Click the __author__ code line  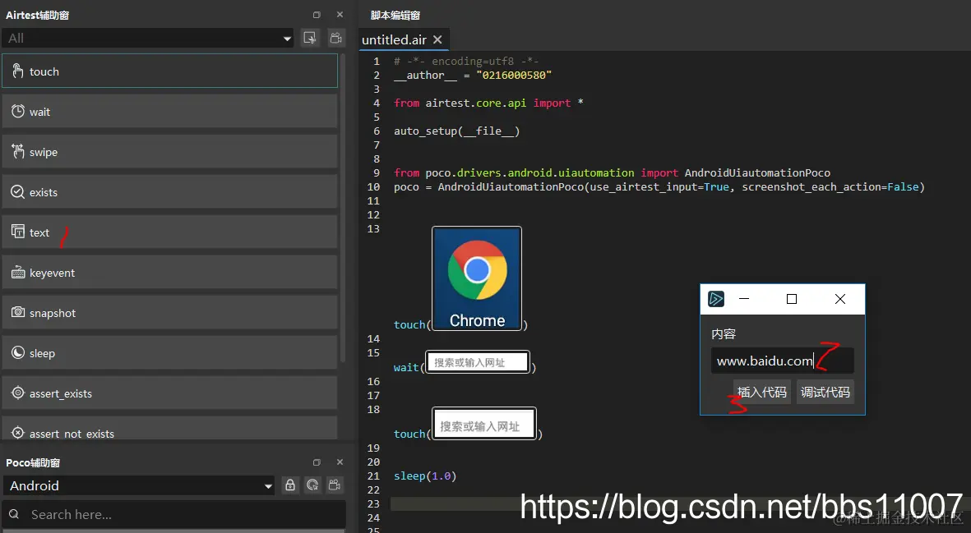pos(473,76)
